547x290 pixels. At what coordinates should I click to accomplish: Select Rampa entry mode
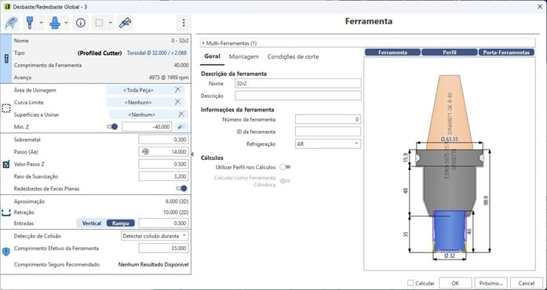120,223
